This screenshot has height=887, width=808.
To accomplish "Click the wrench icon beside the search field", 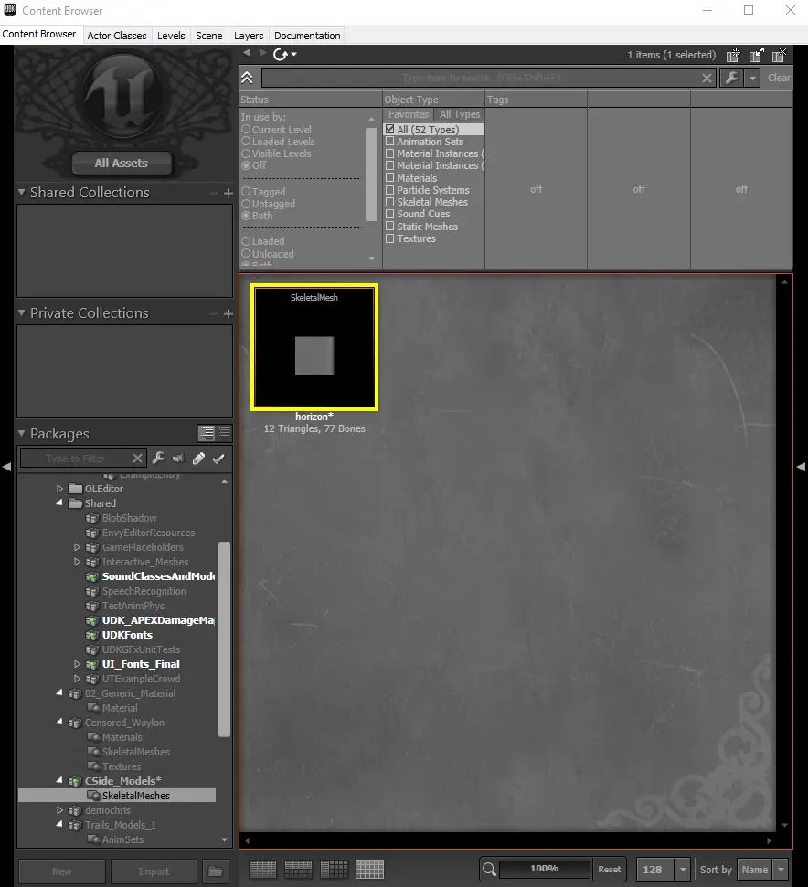I will (731, 78).
